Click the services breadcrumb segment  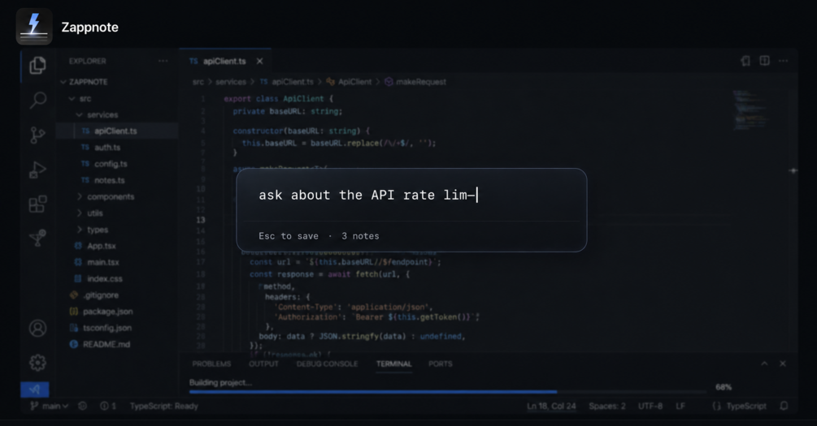[231, 82]
